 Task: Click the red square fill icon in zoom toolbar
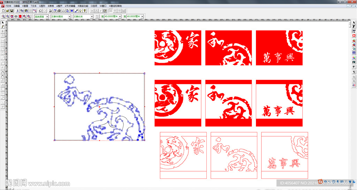(x=20, y=16)
